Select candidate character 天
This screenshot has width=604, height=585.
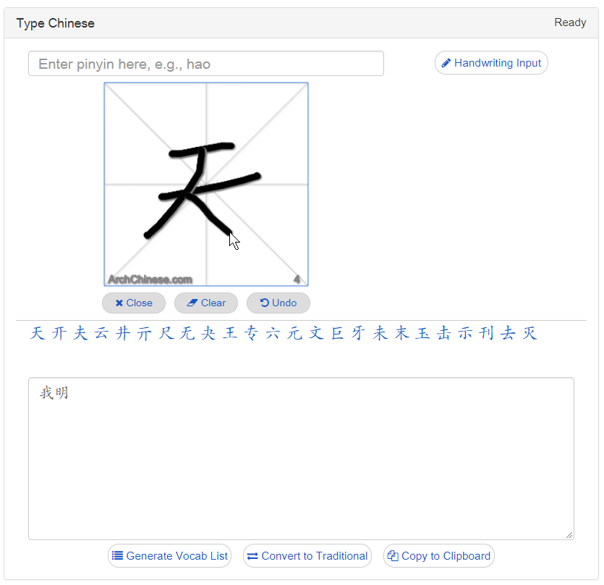coord(38,334)
